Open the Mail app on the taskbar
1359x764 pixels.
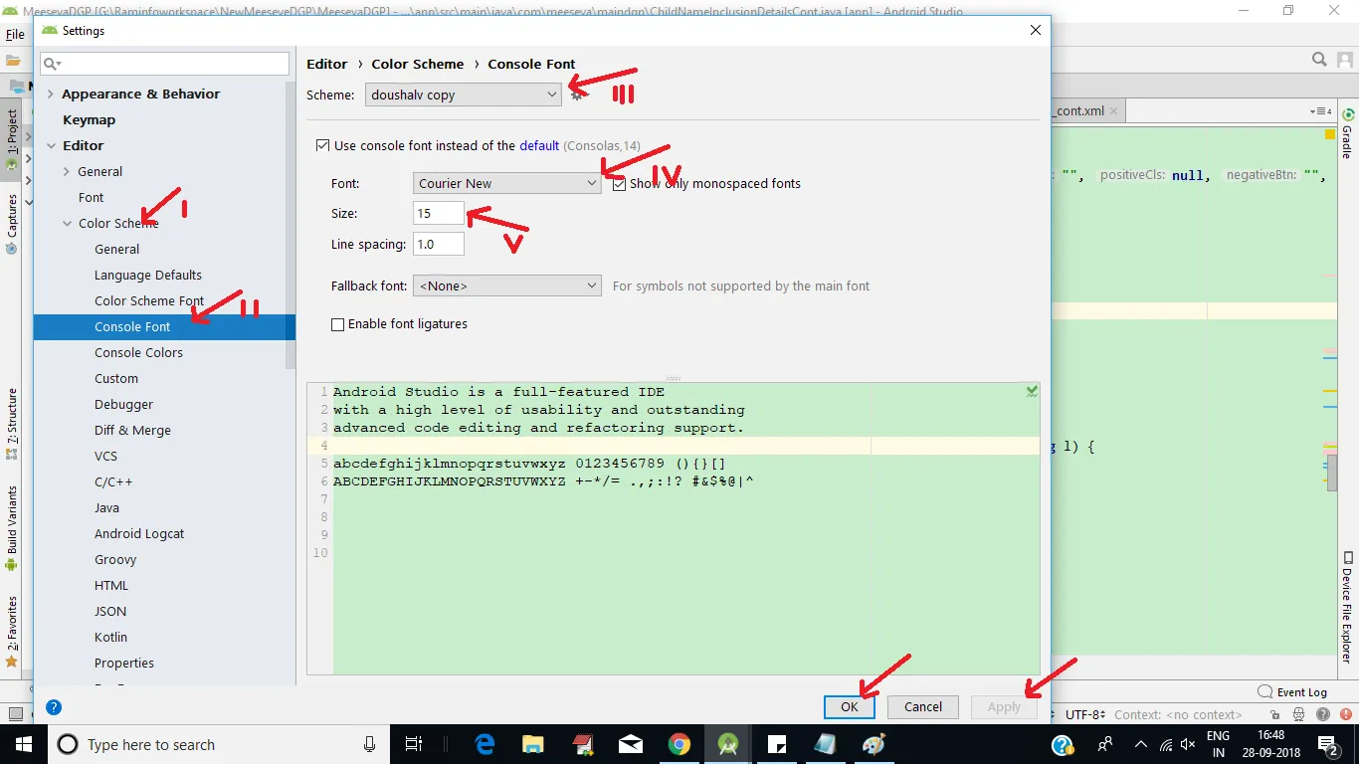[x=631, y=744]
